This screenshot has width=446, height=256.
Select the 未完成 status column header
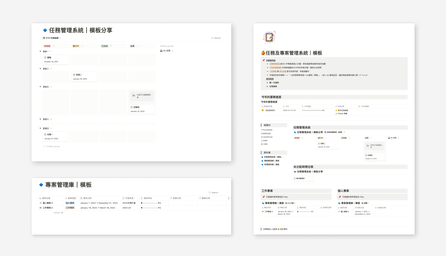(x=47, y=46)
